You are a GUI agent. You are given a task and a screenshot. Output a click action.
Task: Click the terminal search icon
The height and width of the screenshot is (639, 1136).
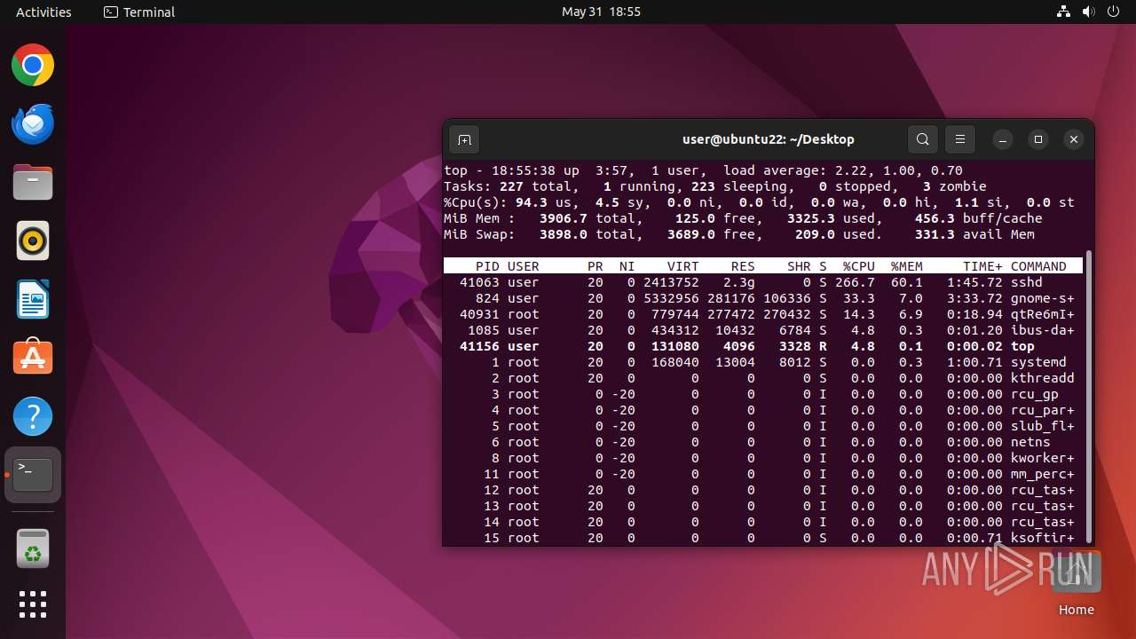pyautogui.click(x=923, y=139)
